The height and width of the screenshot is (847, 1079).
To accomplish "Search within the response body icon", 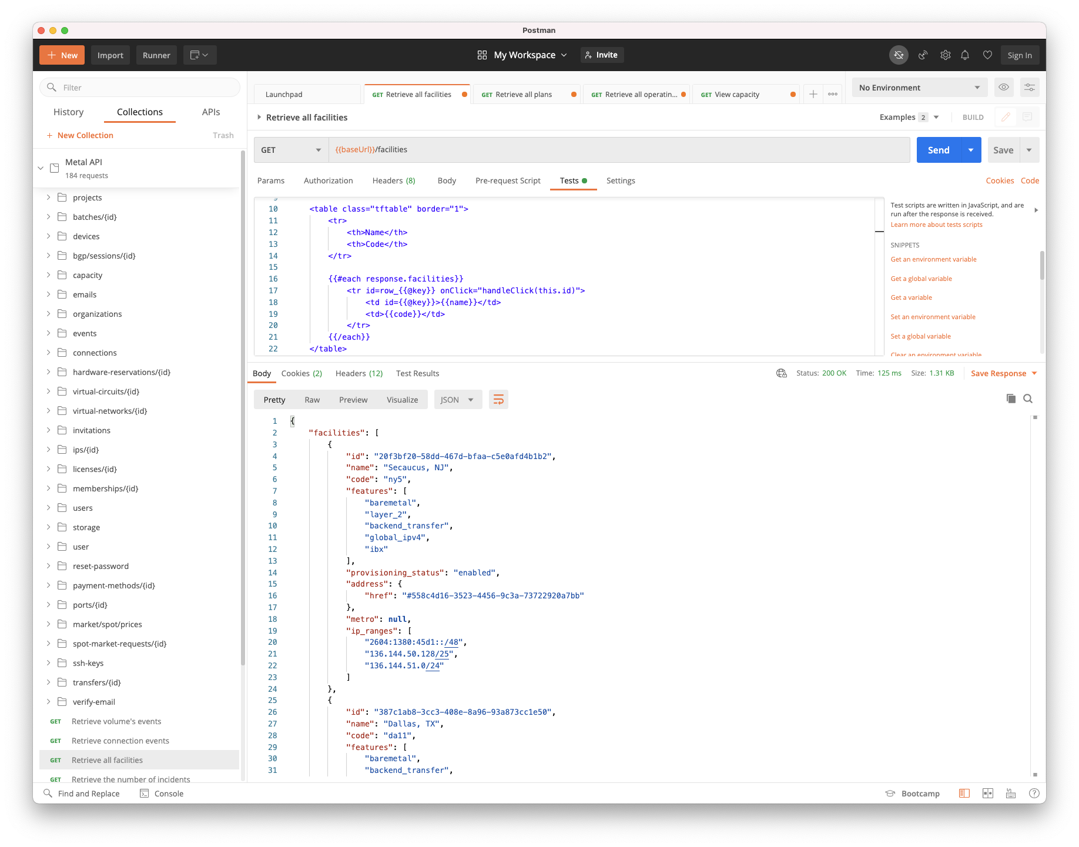I will point(1028,399).
